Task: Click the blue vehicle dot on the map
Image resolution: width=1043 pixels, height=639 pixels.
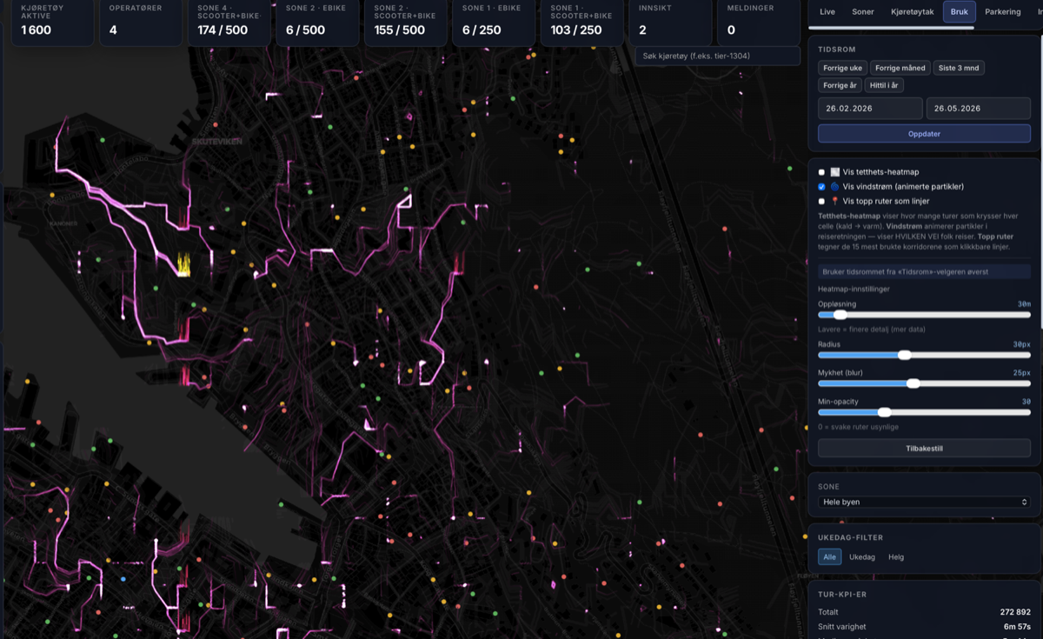Action: click(123, 578)
